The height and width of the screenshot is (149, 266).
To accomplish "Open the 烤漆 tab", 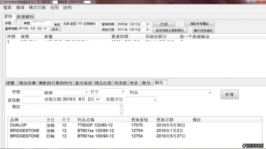I will tap(134, 83).
